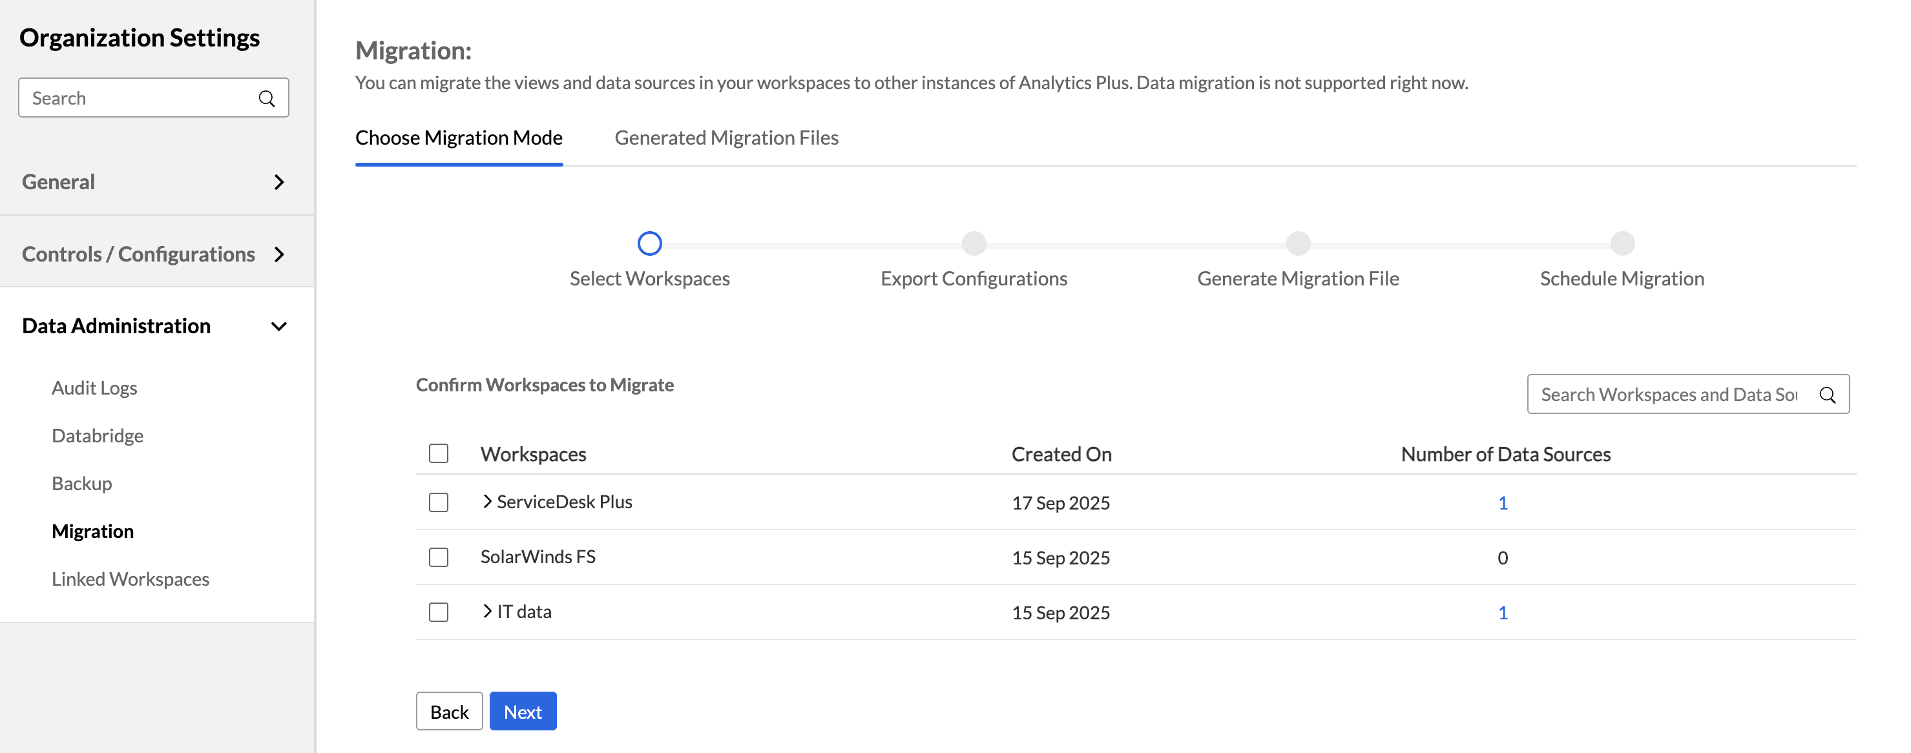The height and width of the screenshot is (753, 1911).
Task: Select the SolarWinds FS workspace checkbox
Action: click(439, 557)
